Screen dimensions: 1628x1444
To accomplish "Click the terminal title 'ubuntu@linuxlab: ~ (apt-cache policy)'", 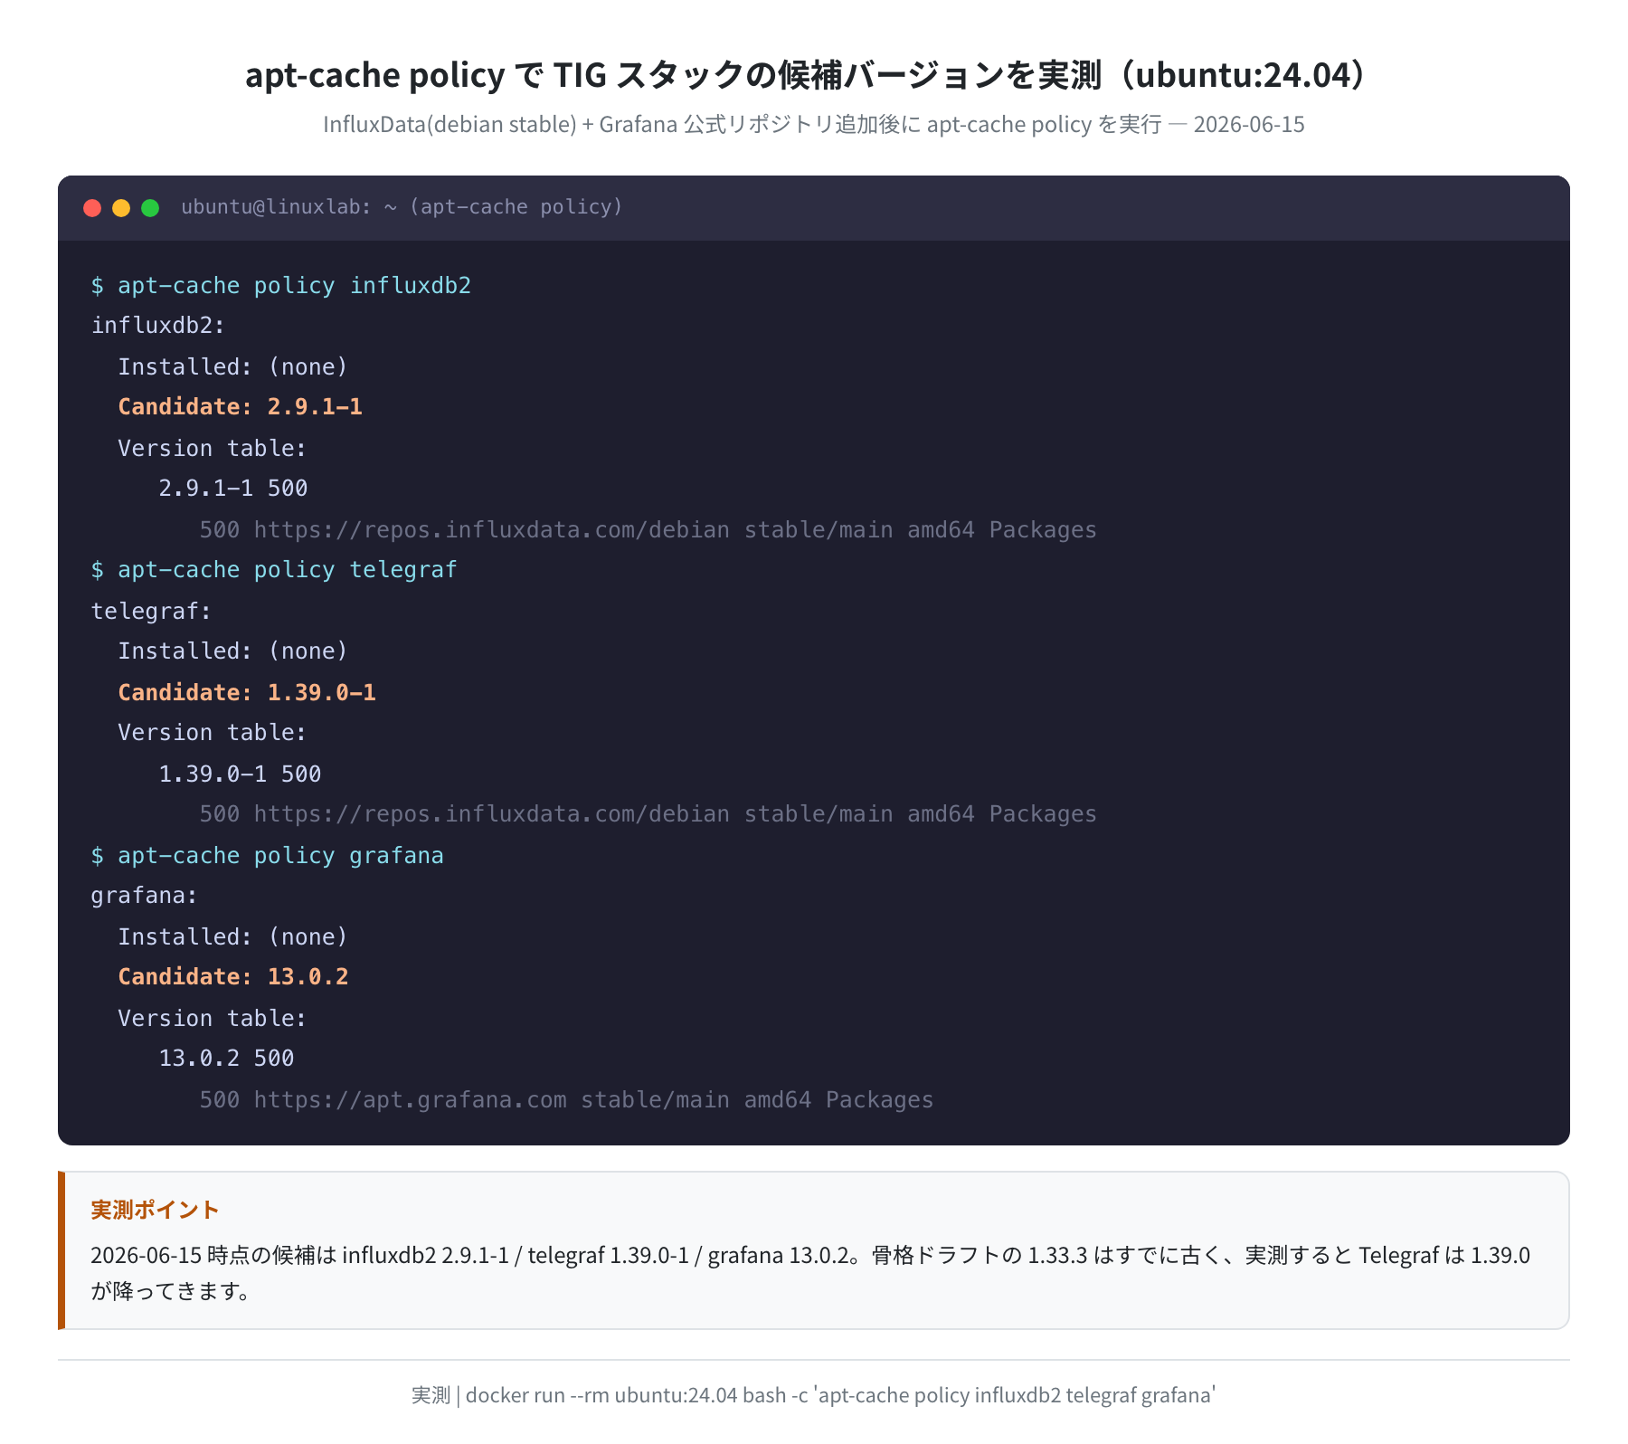I will pos(402,207).
